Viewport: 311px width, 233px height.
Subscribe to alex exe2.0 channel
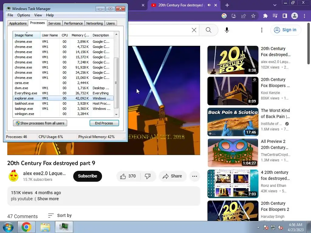click(x=87, y=176)
